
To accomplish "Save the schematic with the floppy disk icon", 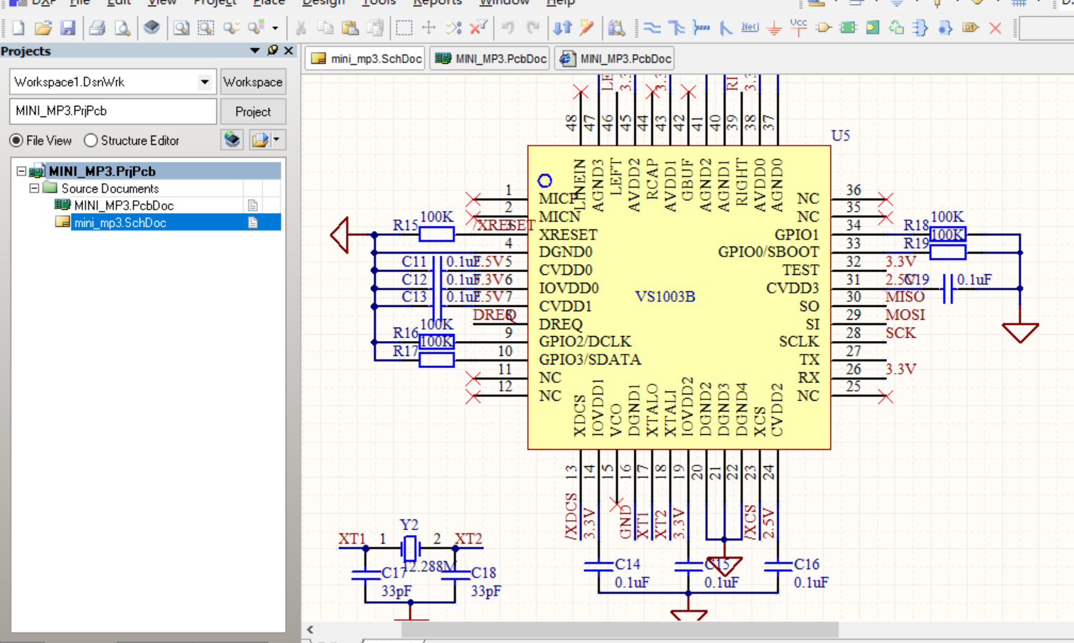I will (68, 28).
